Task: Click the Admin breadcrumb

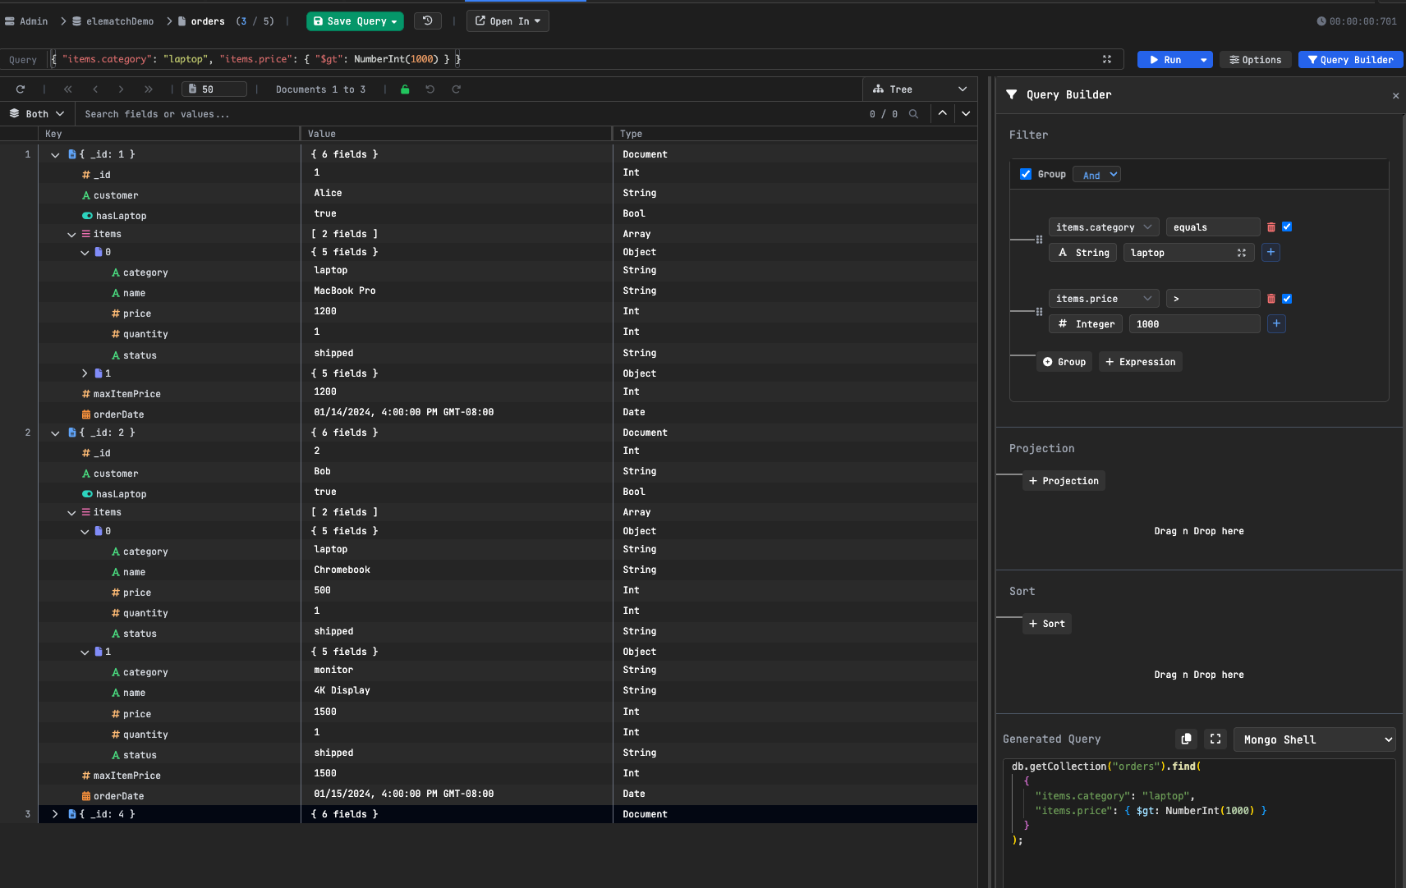Action: [26, 21]
